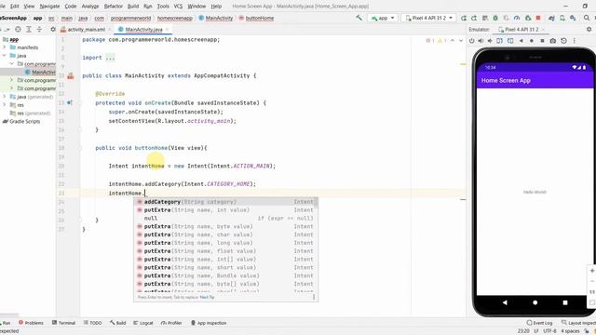Screen dimensions: 596x335
Task: Open the Navigate menu
Action: coord(49,7)
